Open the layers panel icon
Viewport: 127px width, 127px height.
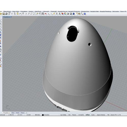coord(62,14)
